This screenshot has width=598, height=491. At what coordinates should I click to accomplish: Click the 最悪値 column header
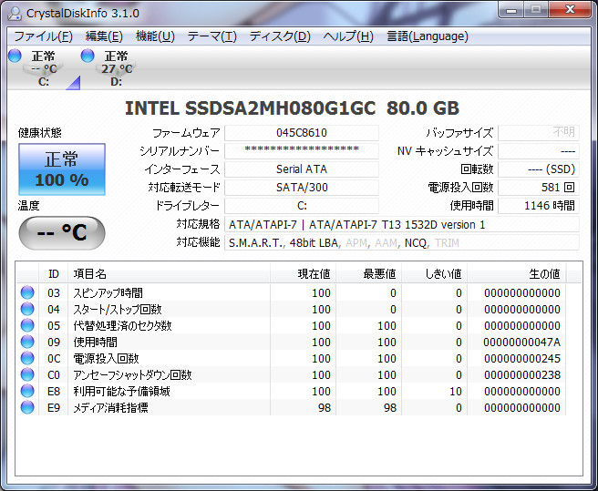[x=369, y=273]
